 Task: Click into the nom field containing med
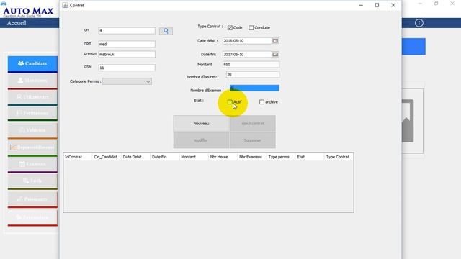point(127,44)
